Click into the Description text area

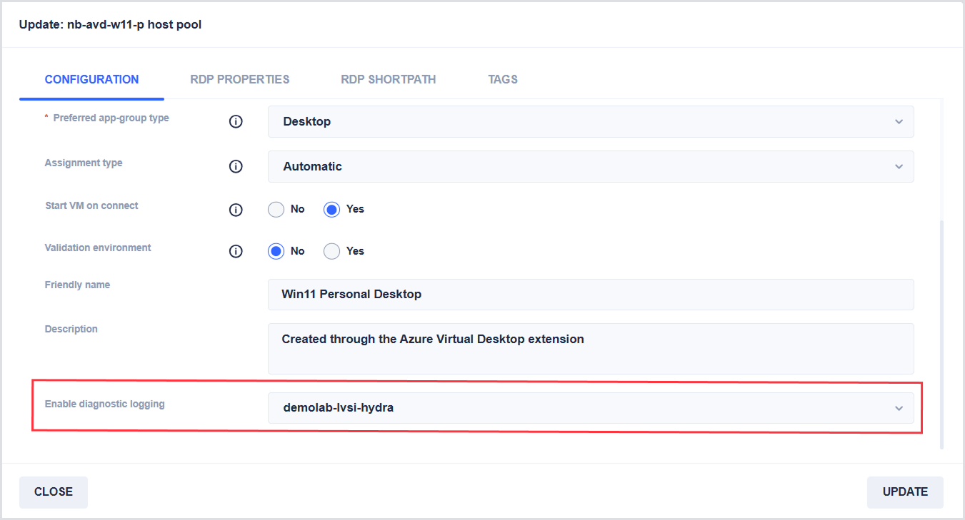(591, 349)
